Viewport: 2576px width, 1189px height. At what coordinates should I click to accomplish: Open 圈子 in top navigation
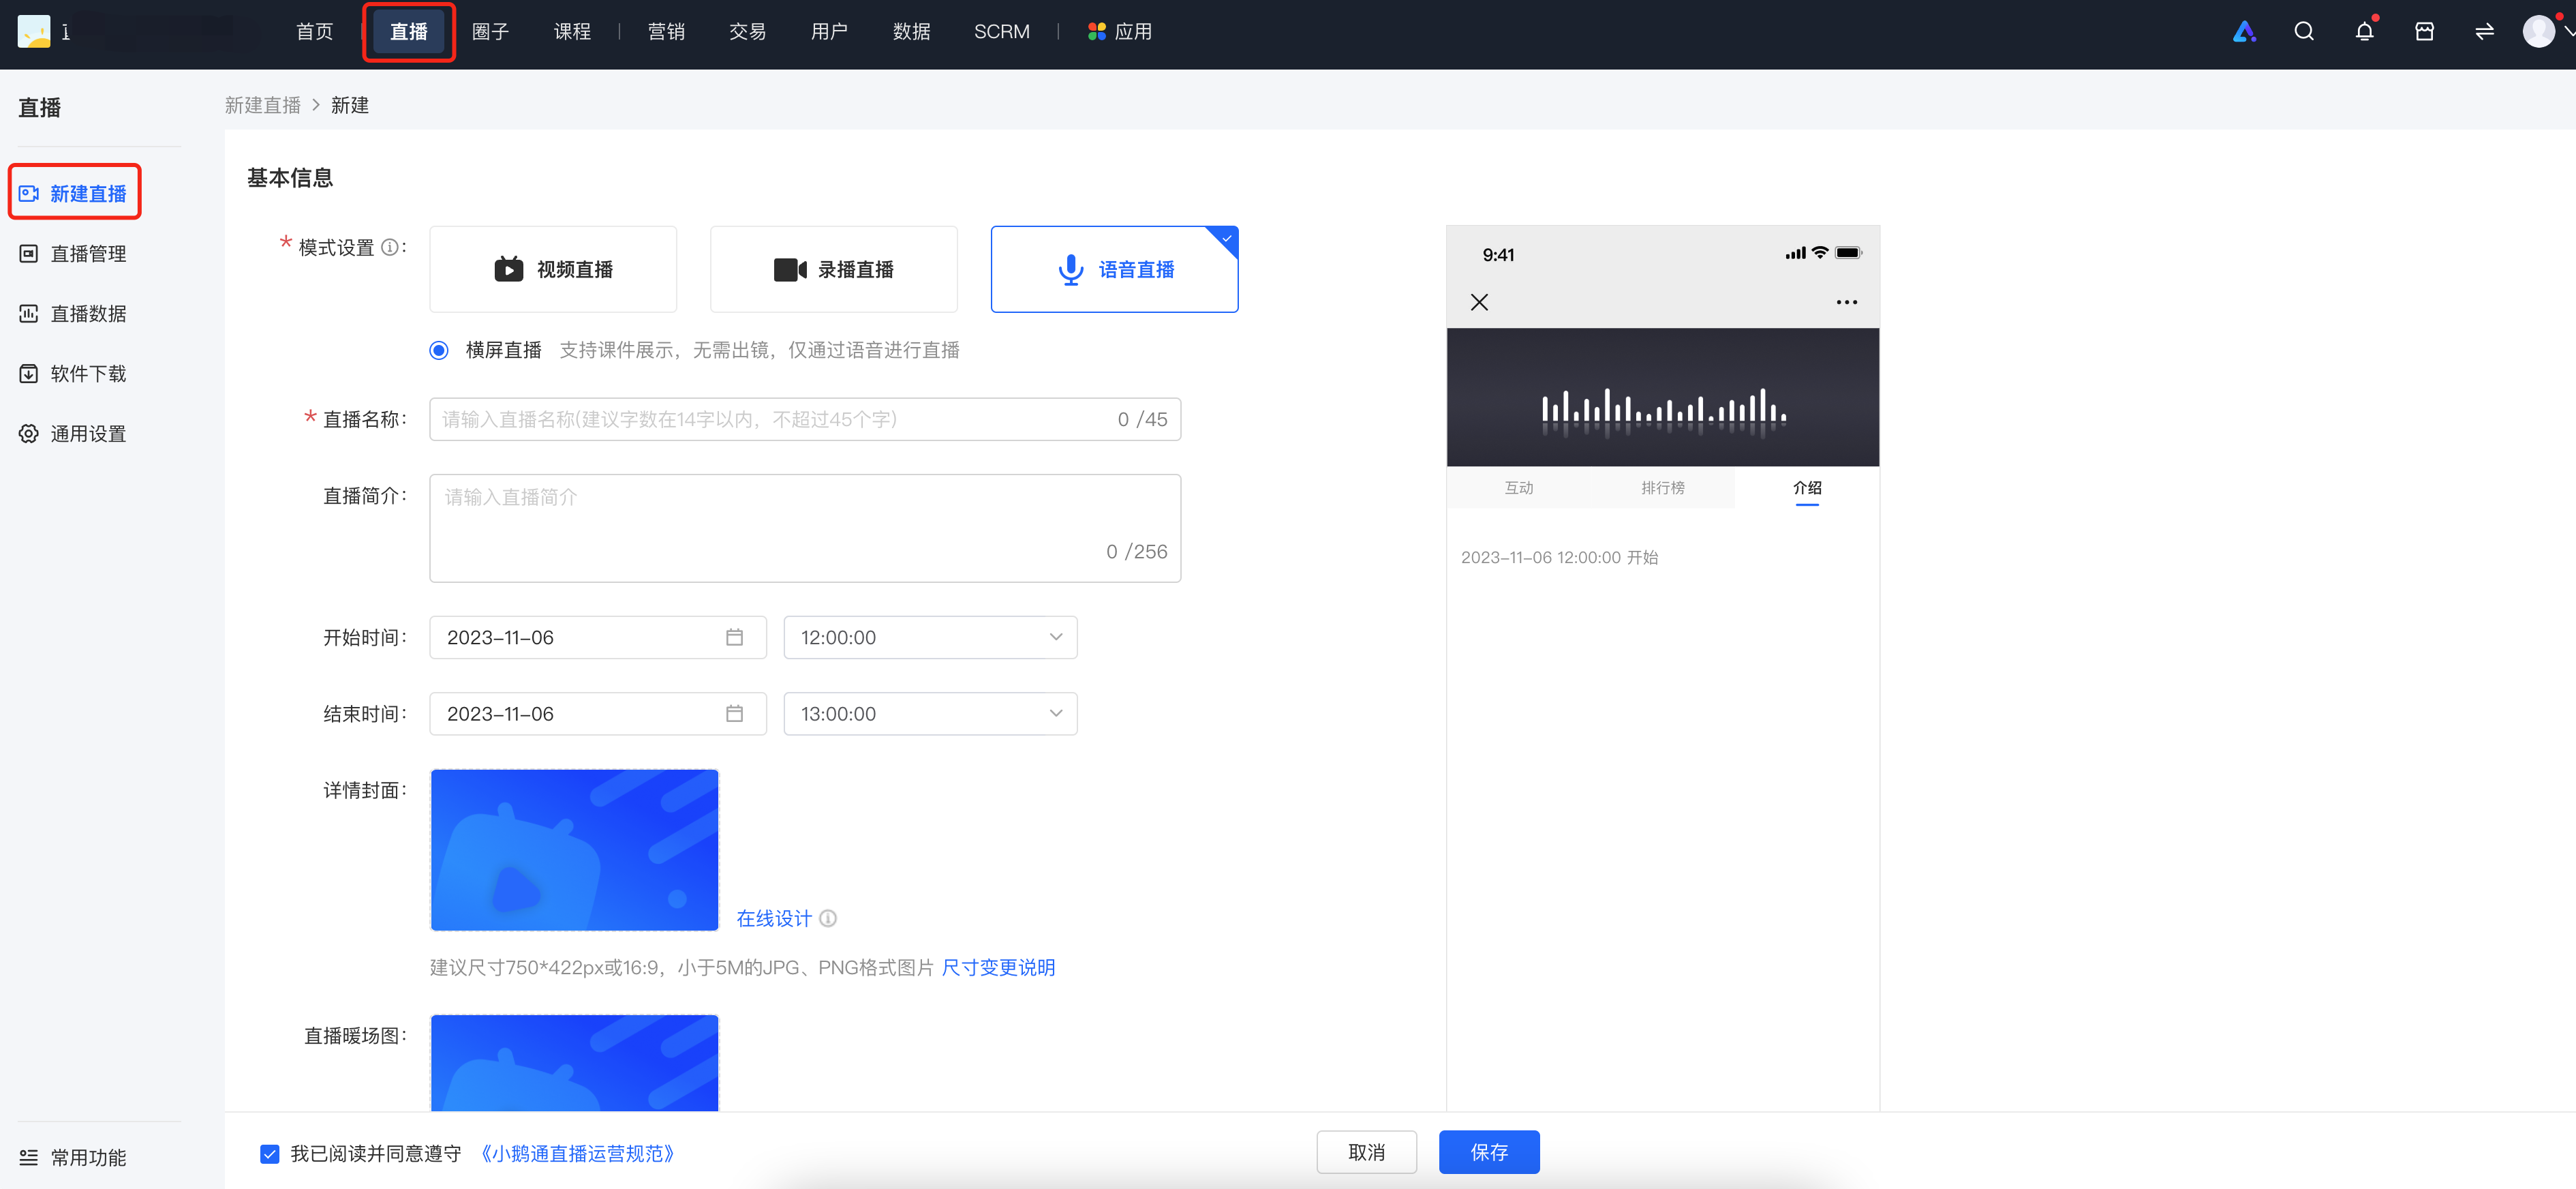tap(490, 32)
